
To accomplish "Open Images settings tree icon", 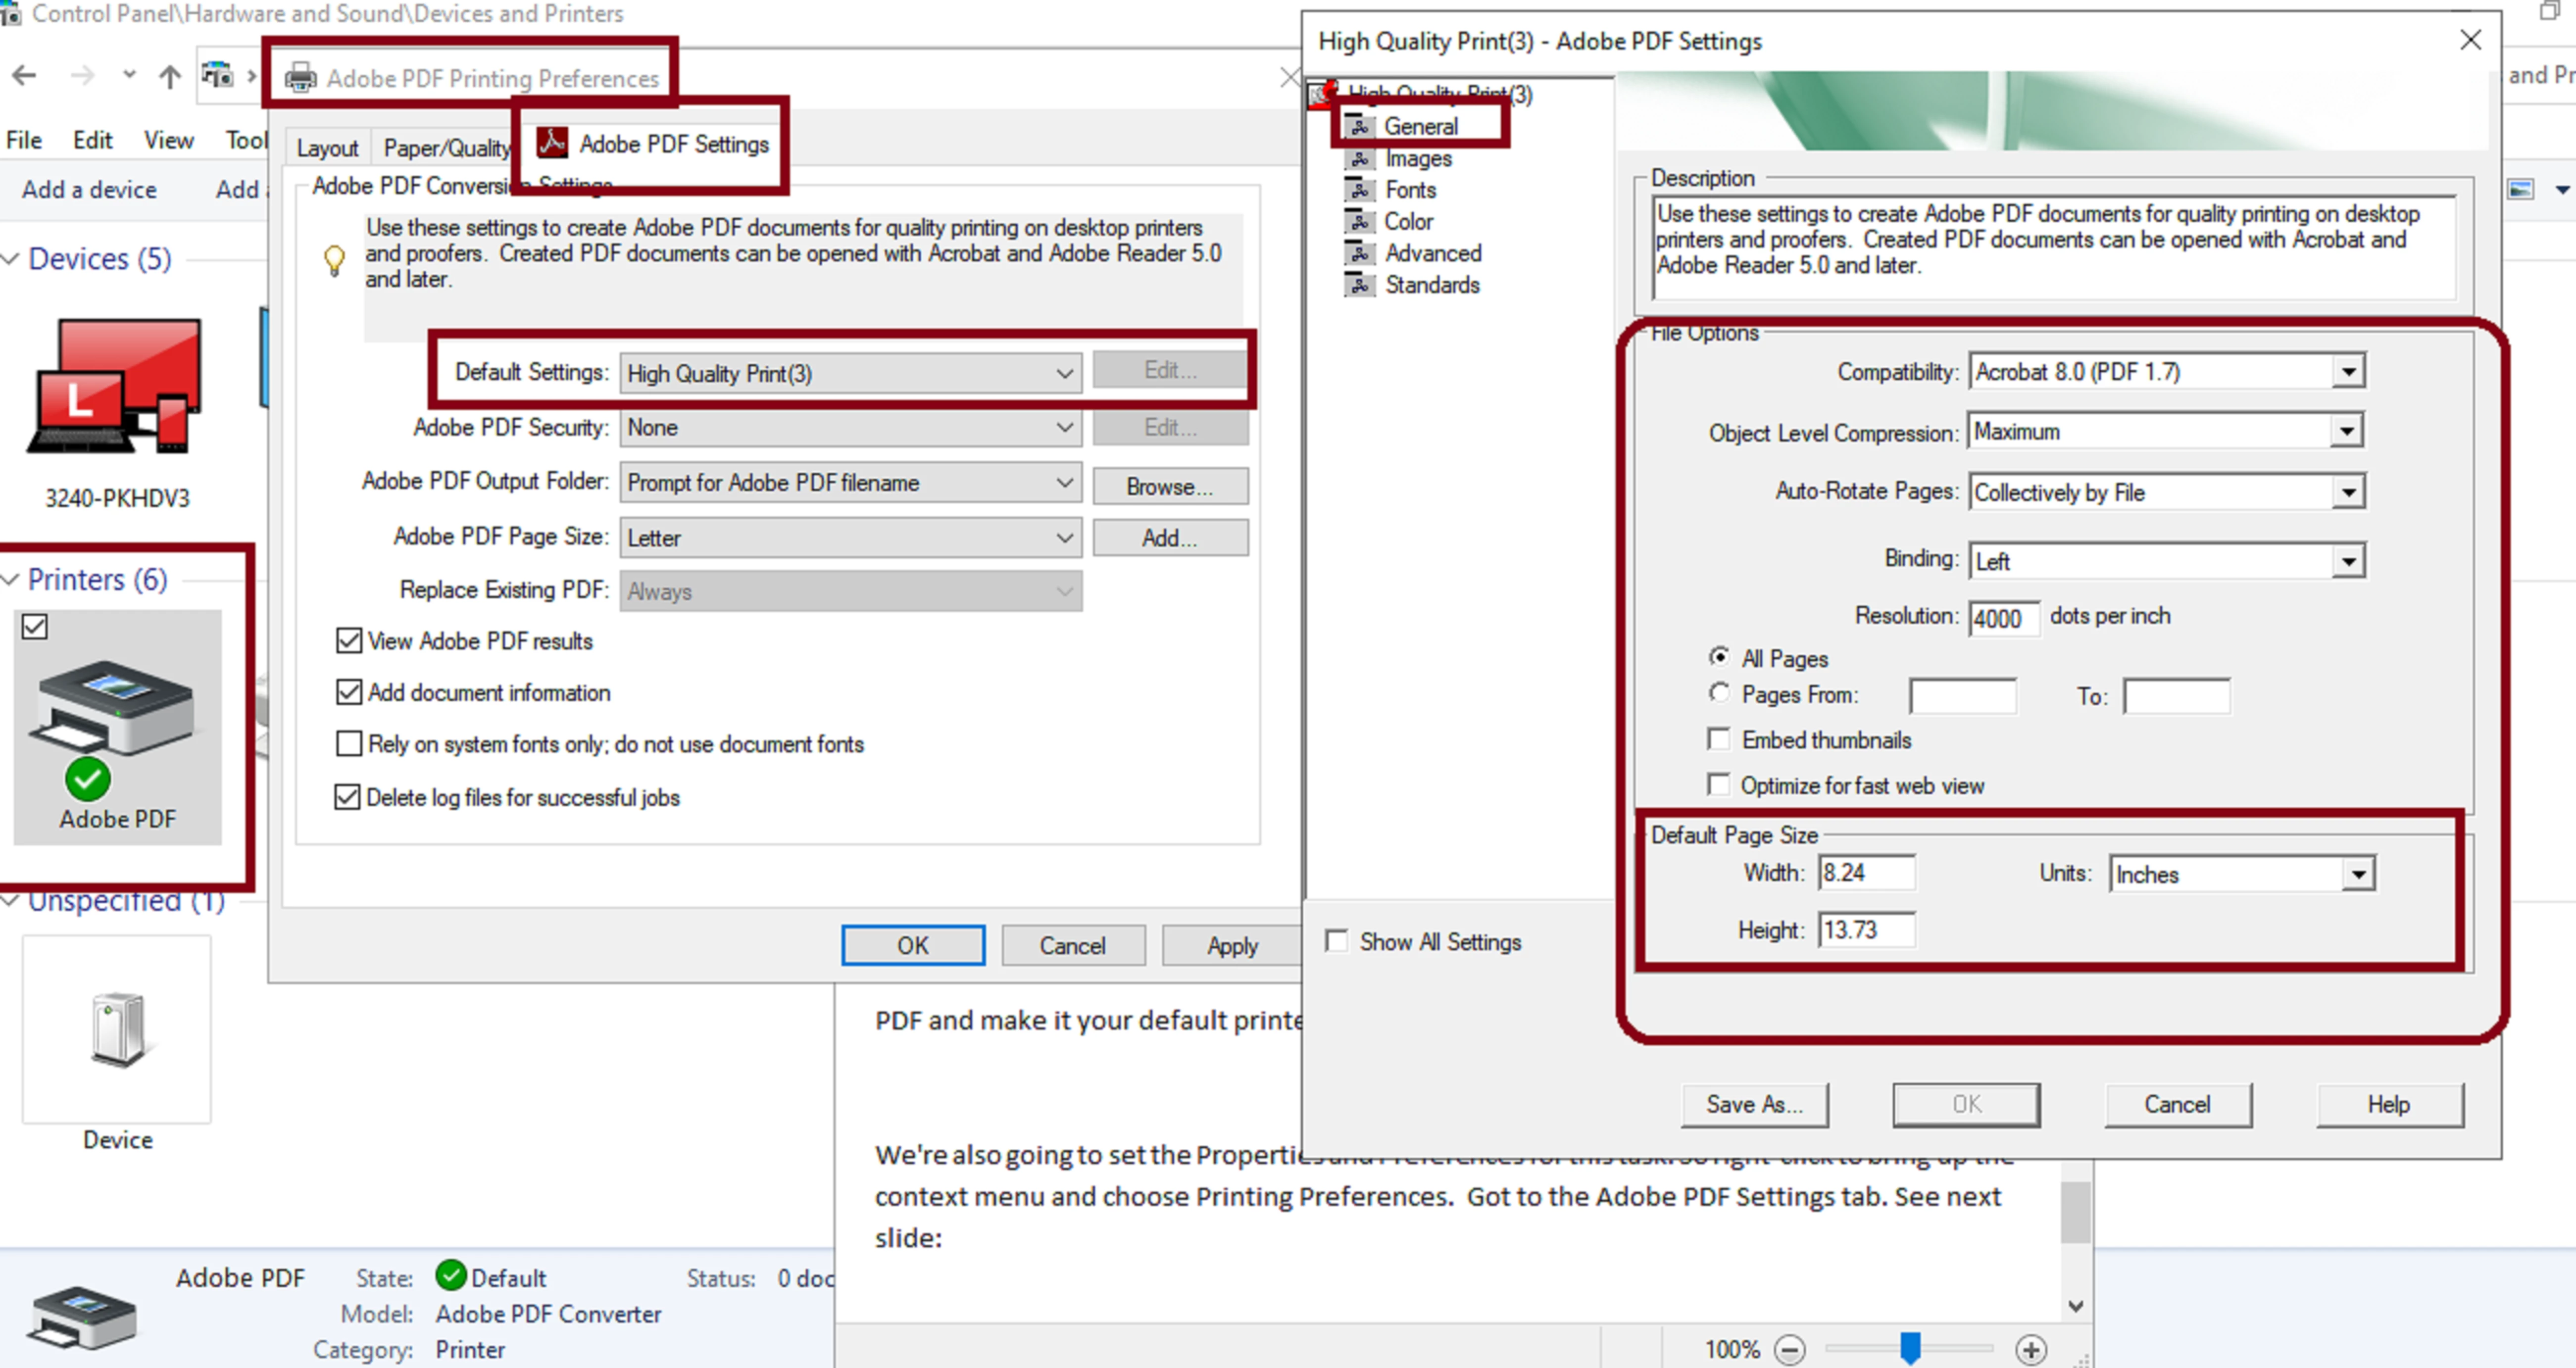I will click(x=1359, y=159).
